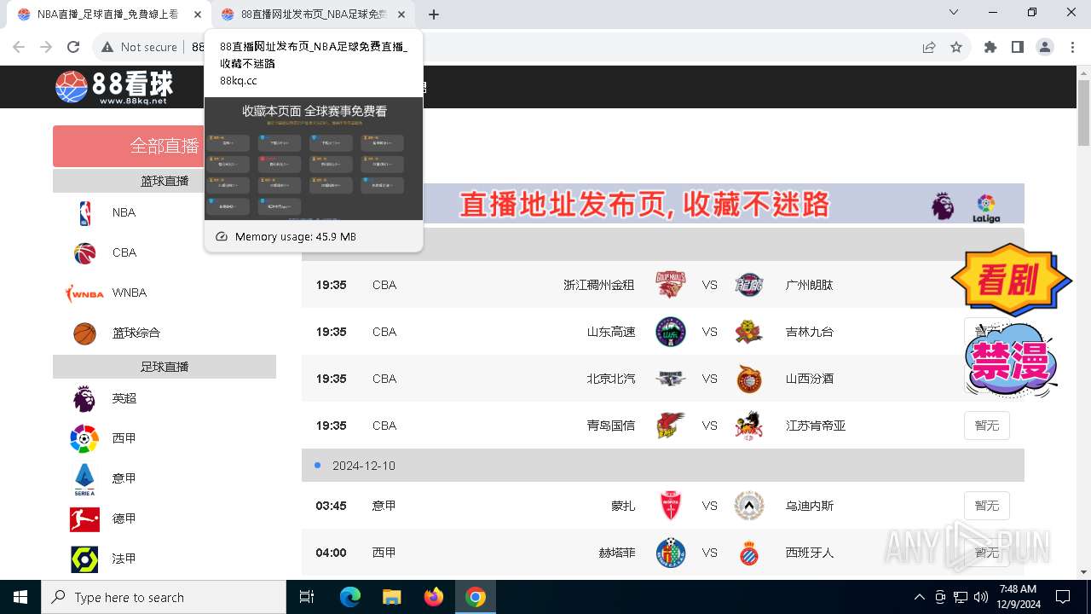Bookmark this page with the star icon

(956, 47)
